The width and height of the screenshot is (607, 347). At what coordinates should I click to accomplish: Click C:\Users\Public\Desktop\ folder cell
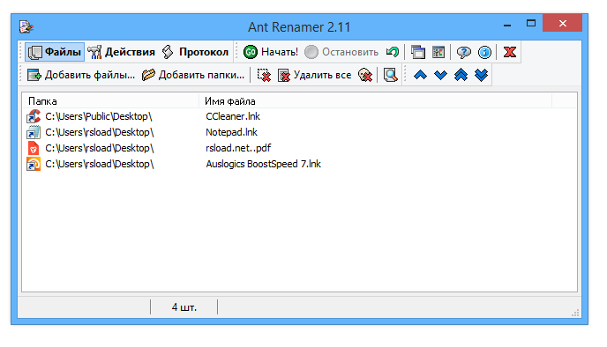click(99, 116)
